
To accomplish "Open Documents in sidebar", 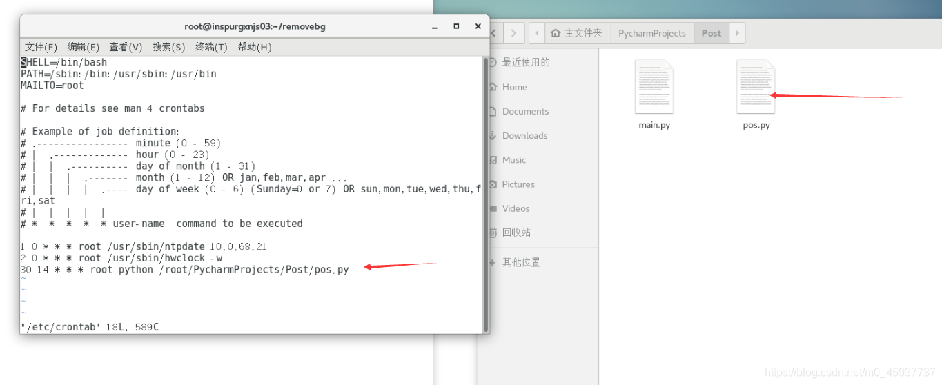I will pos(525,111).
